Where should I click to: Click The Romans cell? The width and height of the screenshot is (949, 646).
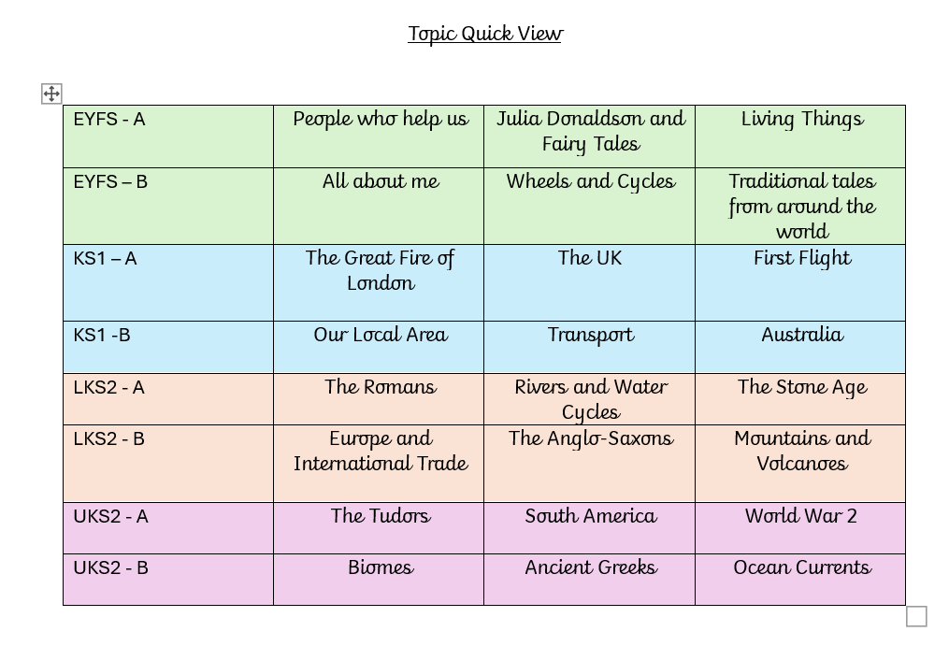point(380,388)
